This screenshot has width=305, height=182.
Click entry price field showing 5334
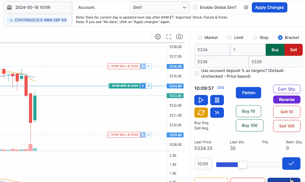[x=212, y=50]
